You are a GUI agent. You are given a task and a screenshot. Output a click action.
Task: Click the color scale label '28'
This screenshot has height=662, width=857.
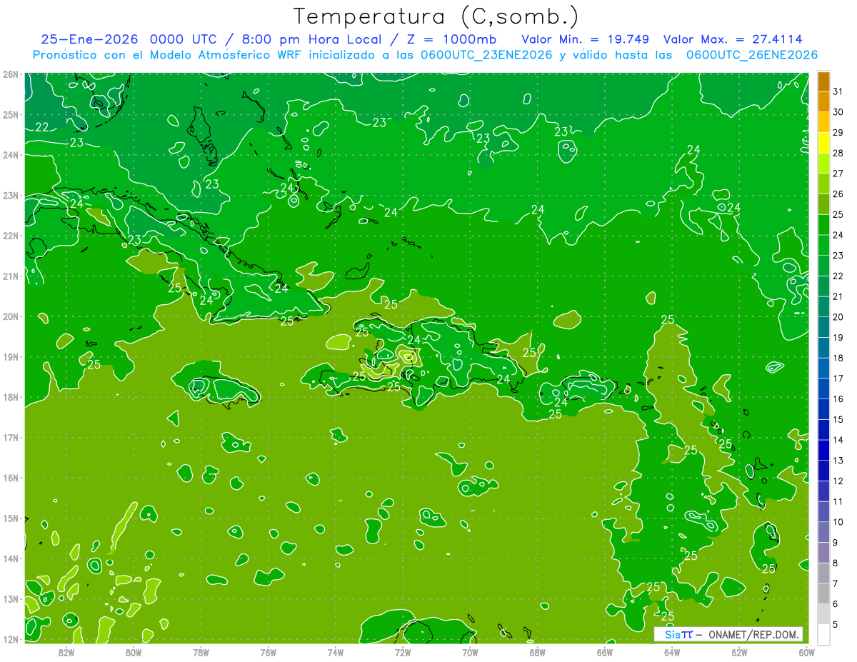coord(838,153)
